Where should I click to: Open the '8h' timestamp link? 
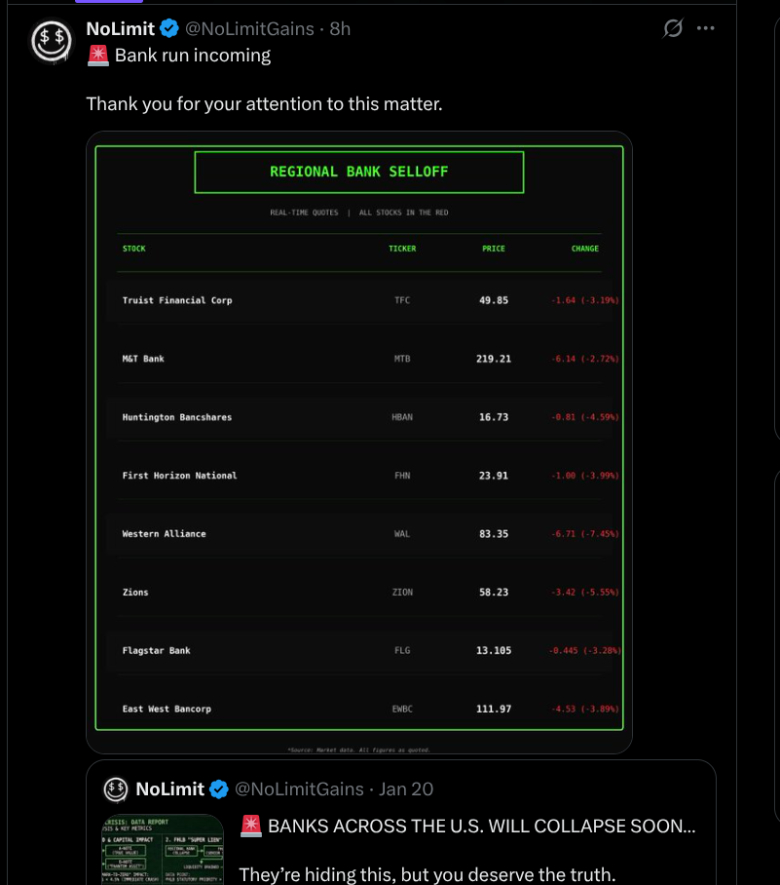point(340,29)
